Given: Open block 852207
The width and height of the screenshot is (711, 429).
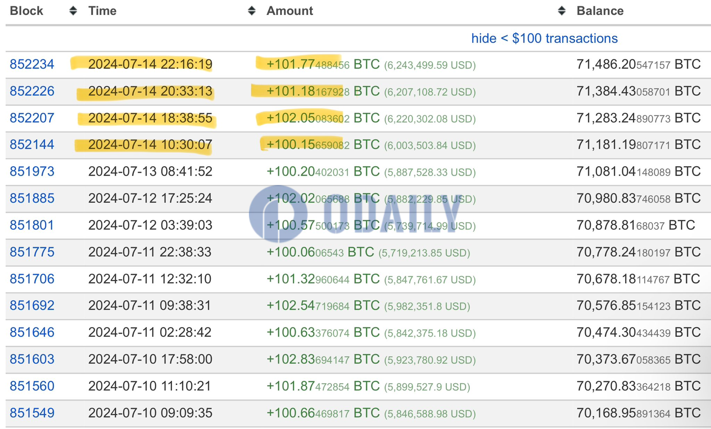Looking at the screenshot, I should [32, 118].
